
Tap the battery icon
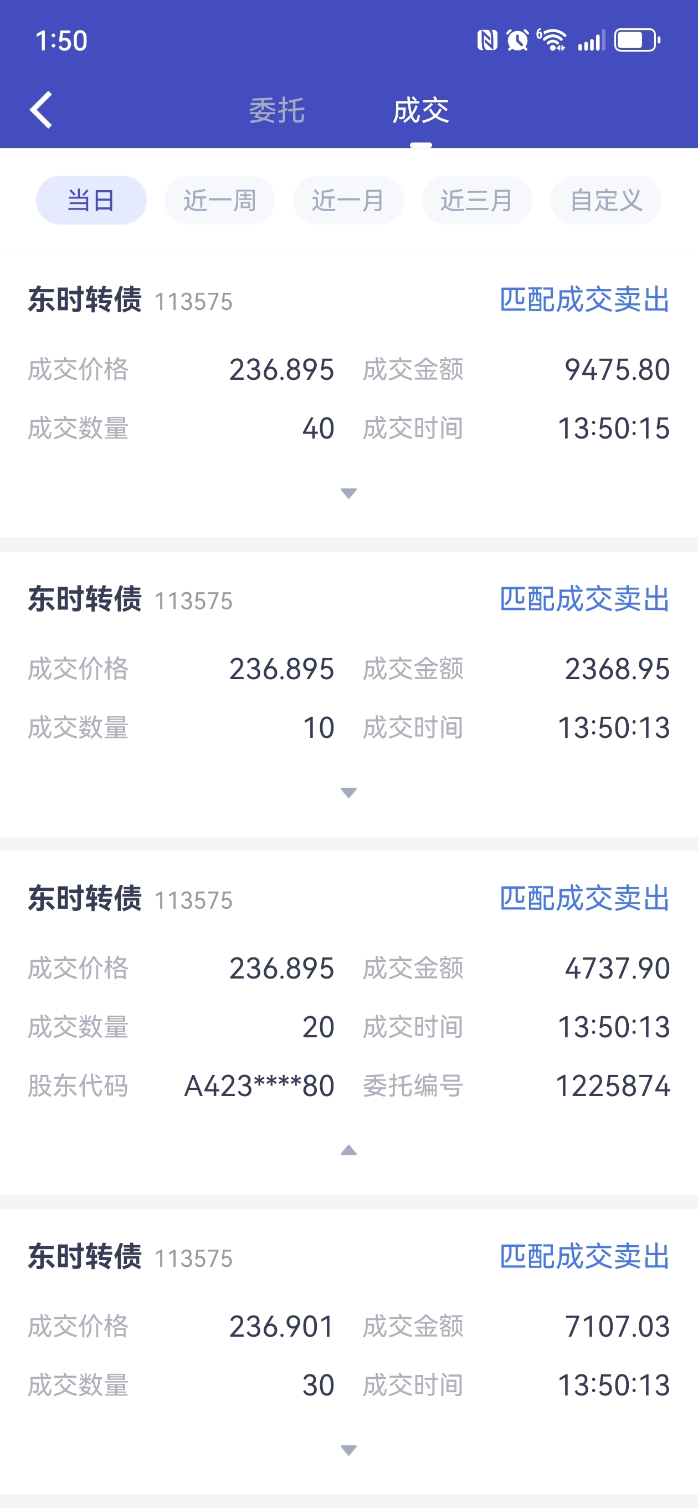tap(637, 40)
